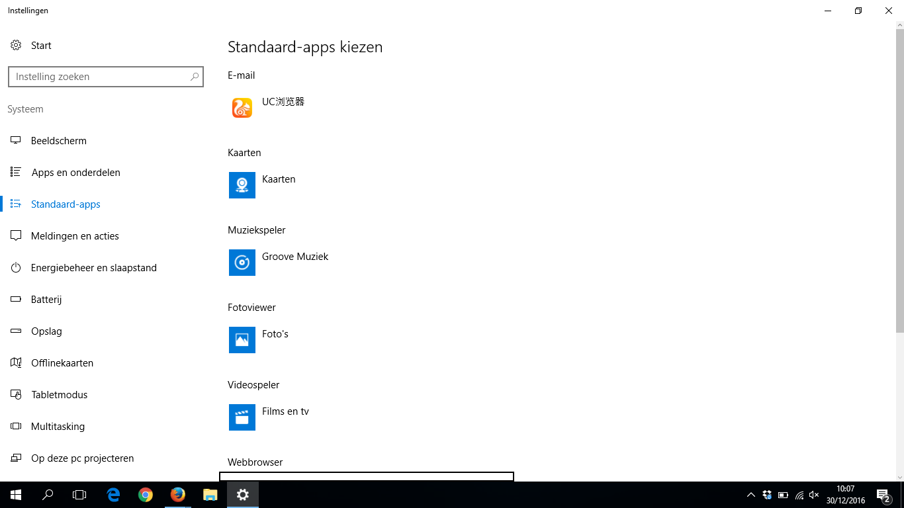Click the scrollbar down arrow
Image resolution: width=904 pixels, height=508 pixels.
tap(899, 476)
